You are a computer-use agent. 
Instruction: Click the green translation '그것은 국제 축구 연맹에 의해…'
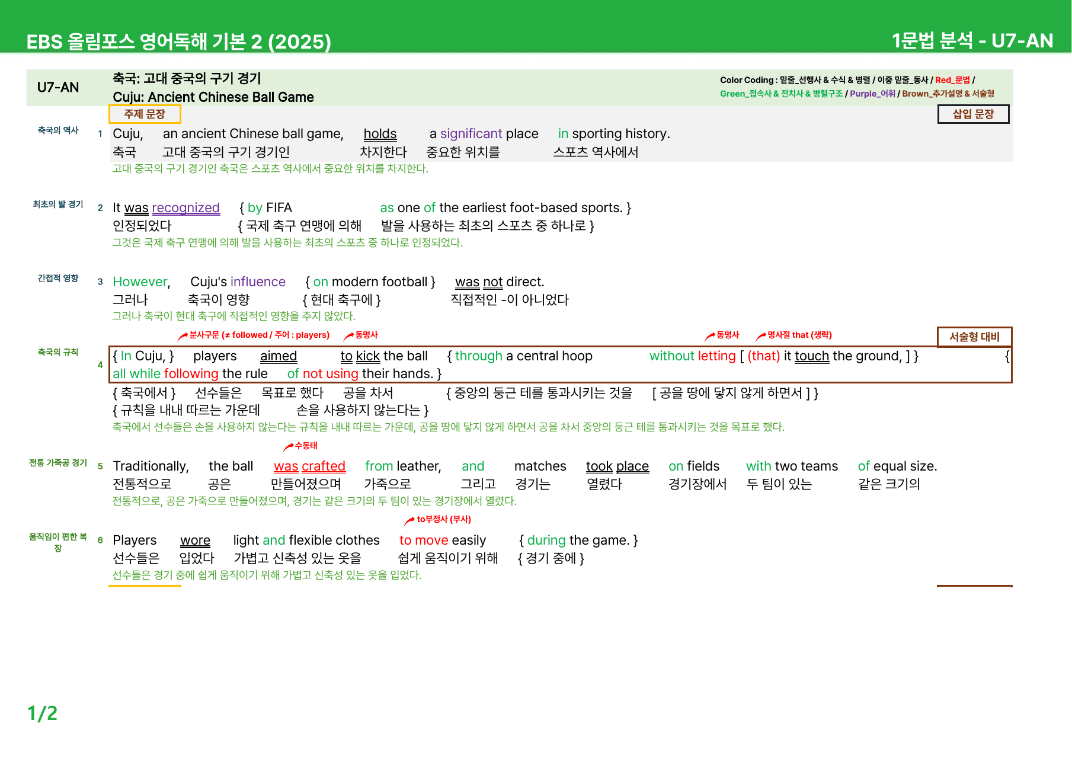(x=287, y=243)
